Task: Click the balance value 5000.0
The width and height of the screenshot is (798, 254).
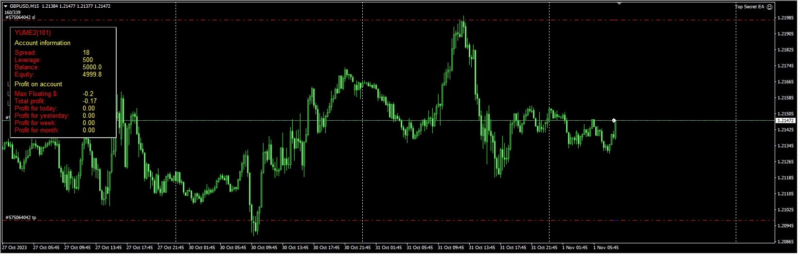Action: coord(92,67)
